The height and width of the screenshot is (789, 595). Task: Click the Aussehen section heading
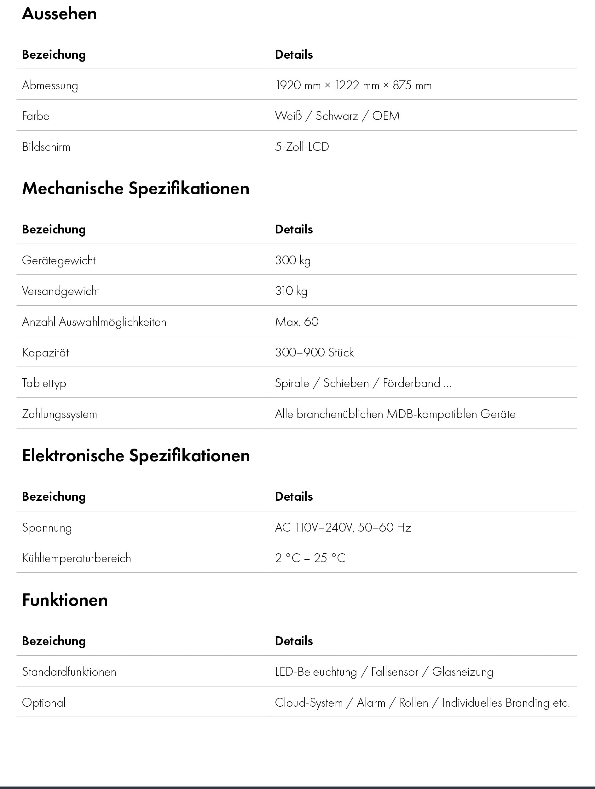pyautogui.click(x=59, y=14)
